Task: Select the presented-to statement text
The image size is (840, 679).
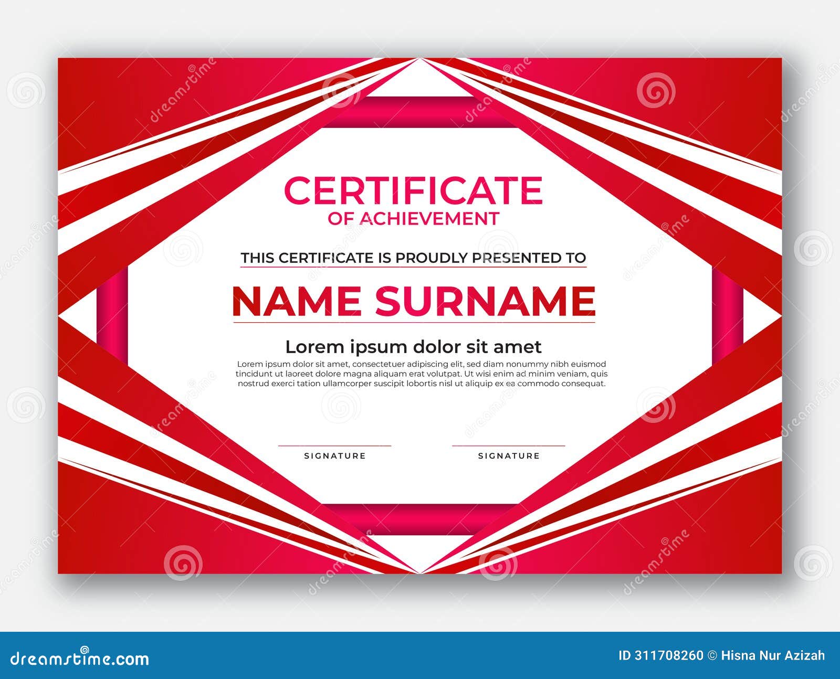Action: (414, 258)
